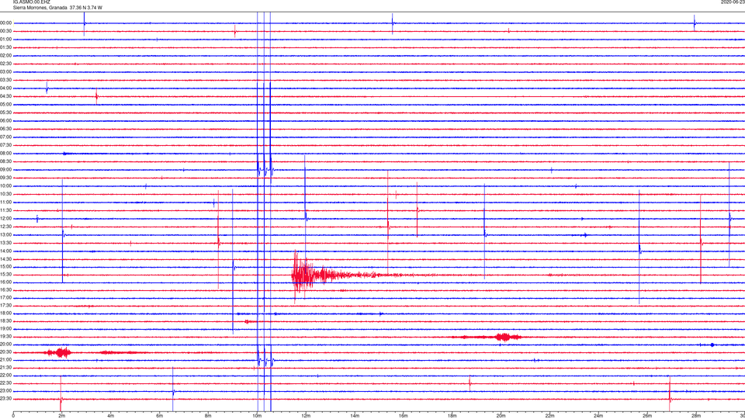Click the 20m tick on the time axis
745x419 pixels.
tap(501, 416)
